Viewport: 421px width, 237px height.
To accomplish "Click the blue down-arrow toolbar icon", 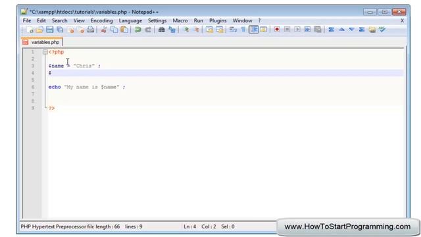I will (x=351, y=30).
